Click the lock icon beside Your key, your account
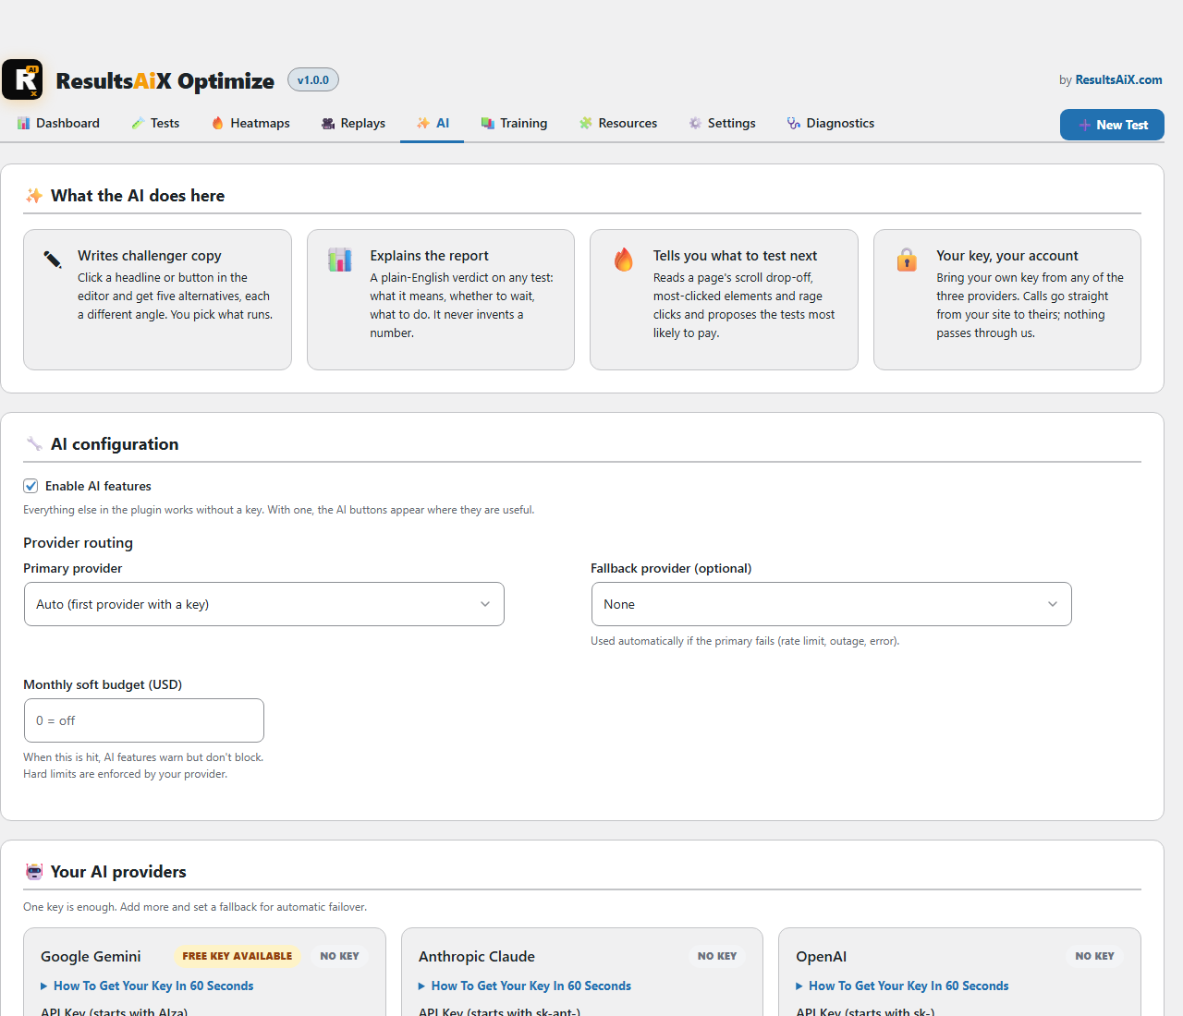Screen dimensions: 1183x1016 click(907, 260)
